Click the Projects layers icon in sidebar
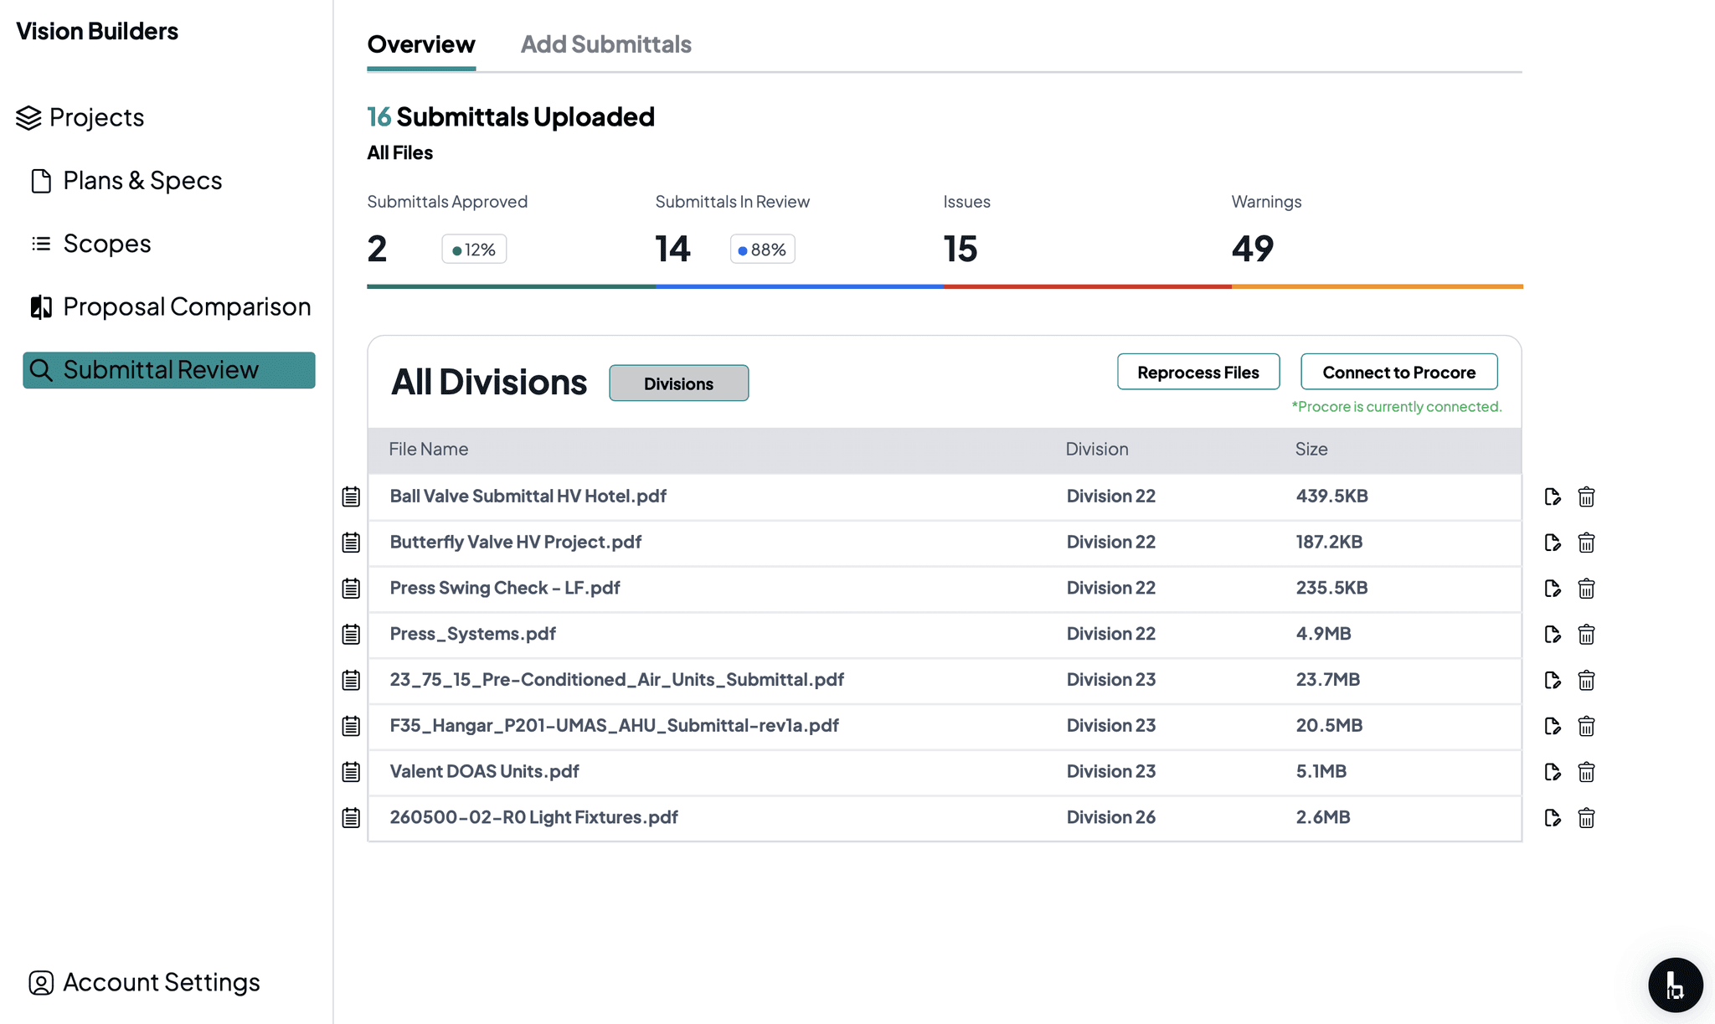 coord(28,117)
